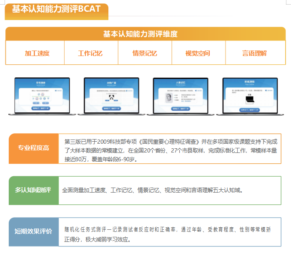Click the green 多认知域测评 label
The width and height of the screenshot is (291, 254).
(33, 190)
